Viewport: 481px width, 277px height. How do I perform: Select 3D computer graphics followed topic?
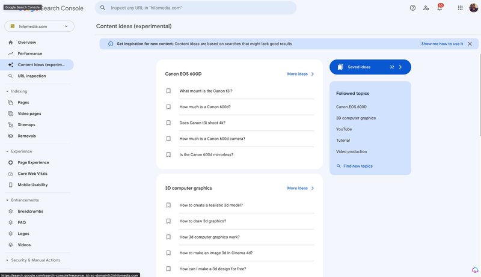356,118
